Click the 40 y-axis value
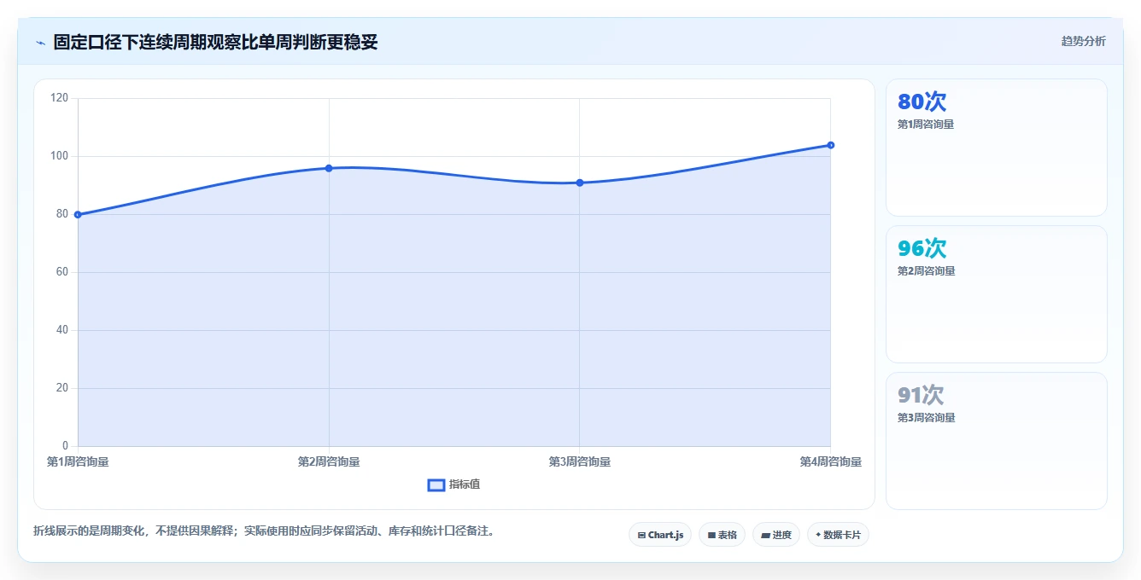The width and height of the screenshot is (1141, 580). [62, 330]
